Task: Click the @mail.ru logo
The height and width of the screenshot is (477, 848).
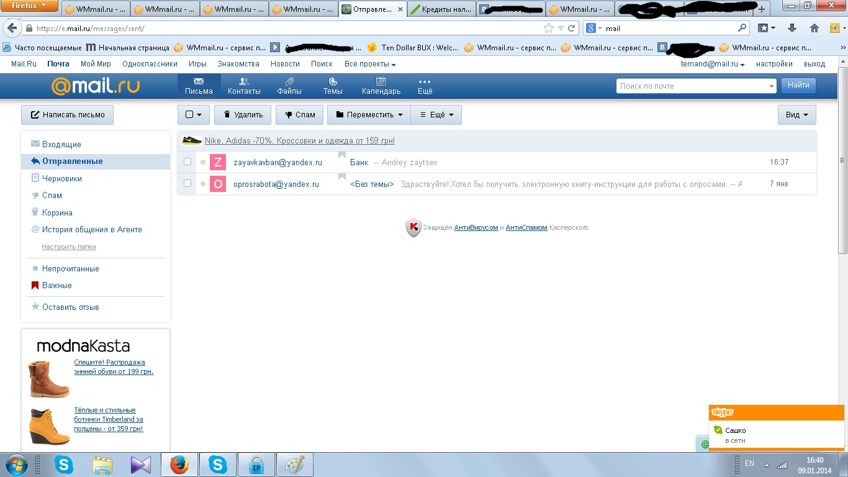Action: (x=95, y=86)
